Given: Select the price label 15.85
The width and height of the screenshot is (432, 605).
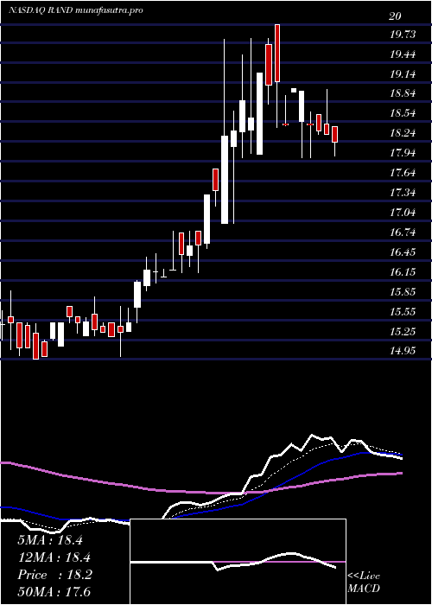Looking at the screenshot, I should coord(403,292).
